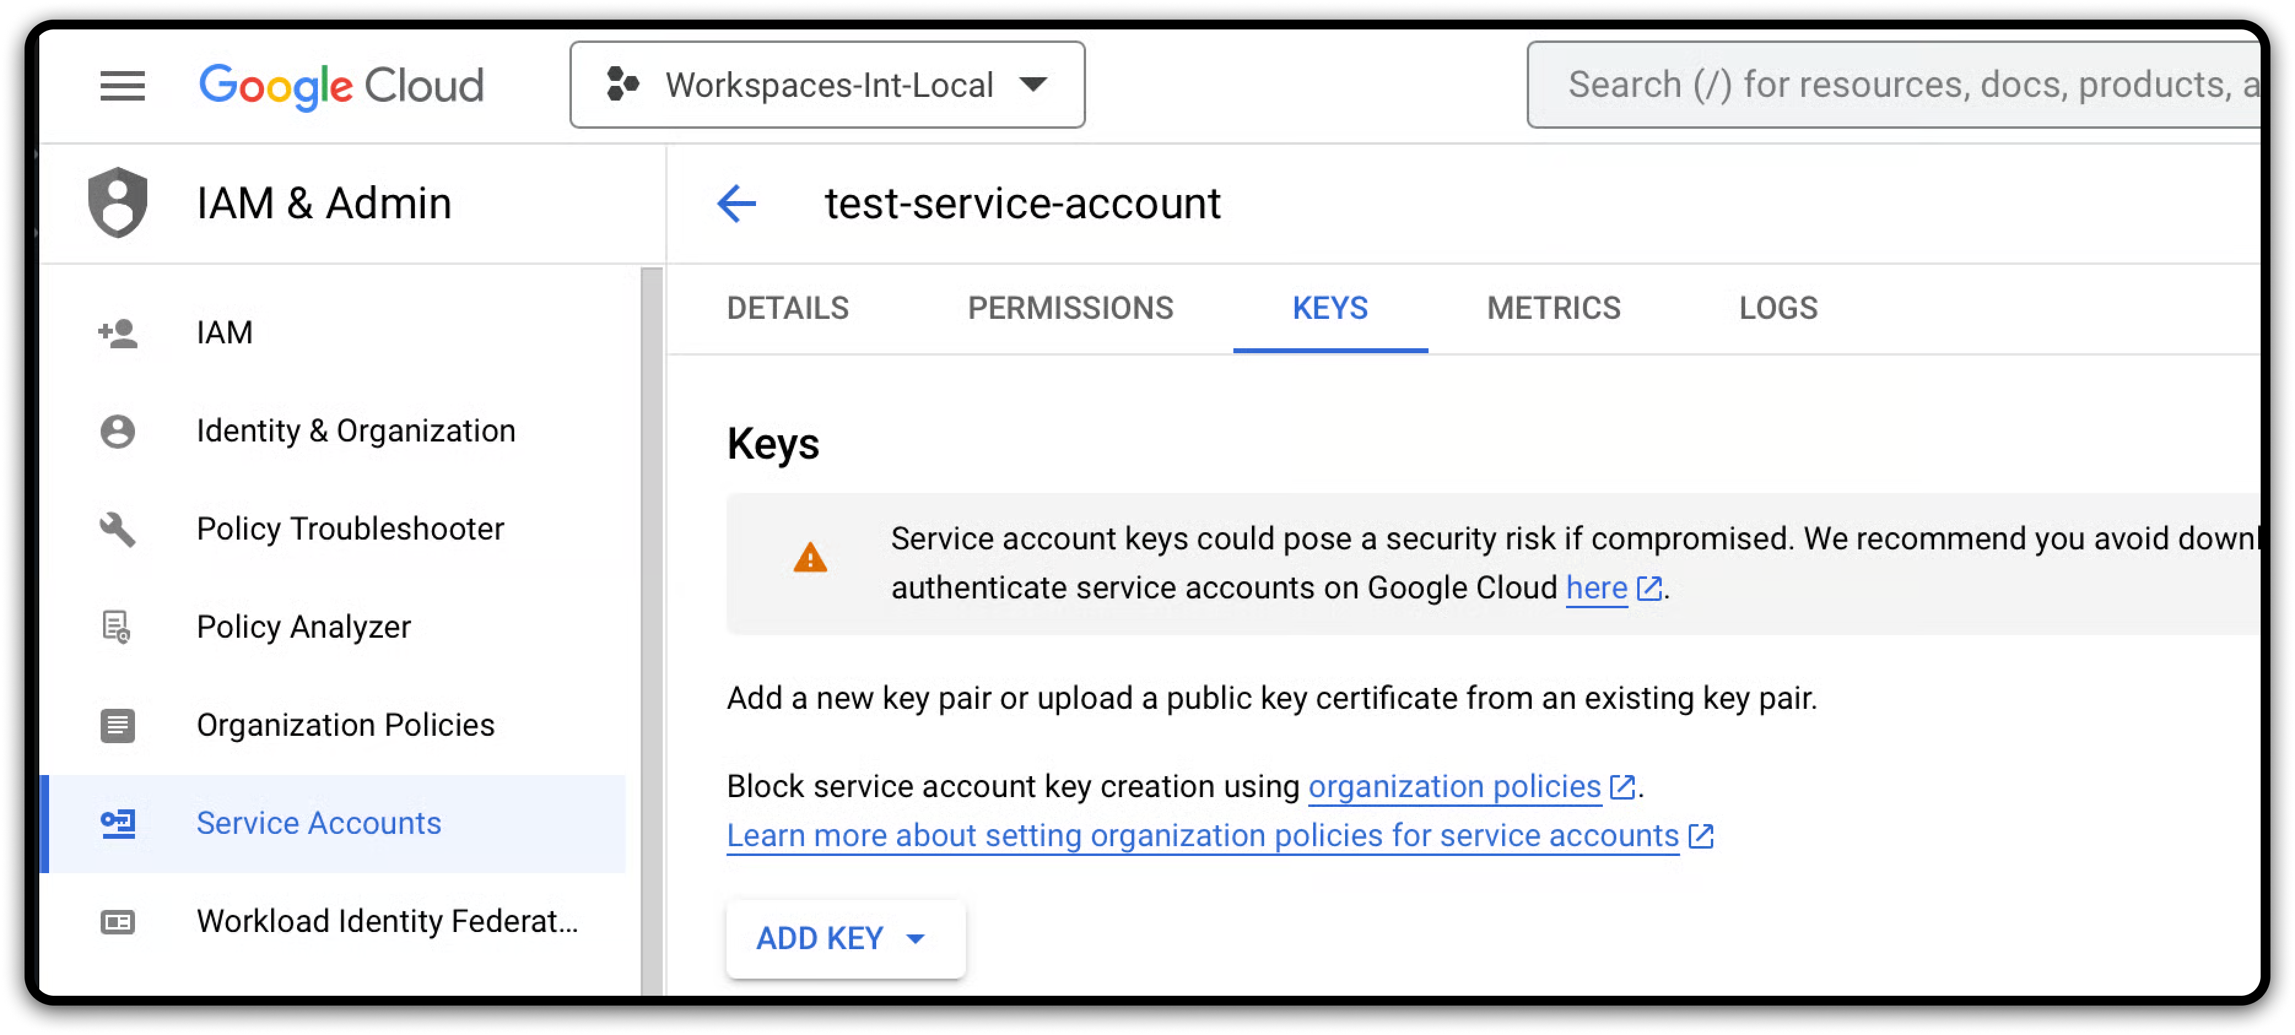
Task: Click the IAM & Admin shield icon
Action: click(x=118, y=203)
